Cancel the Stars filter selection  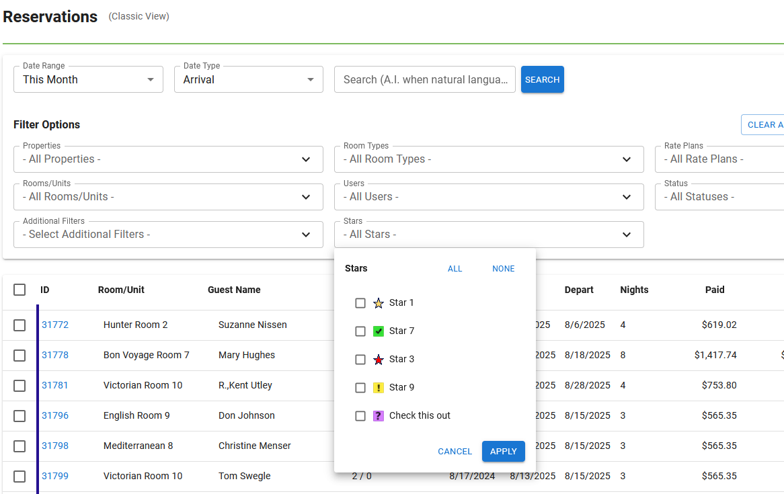(x=455, y=452)
